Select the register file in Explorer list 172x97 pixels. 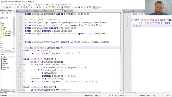point(5,59)
